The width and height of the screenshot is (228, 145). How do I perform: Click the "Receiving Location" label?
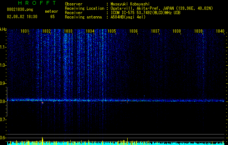point(84,8)
